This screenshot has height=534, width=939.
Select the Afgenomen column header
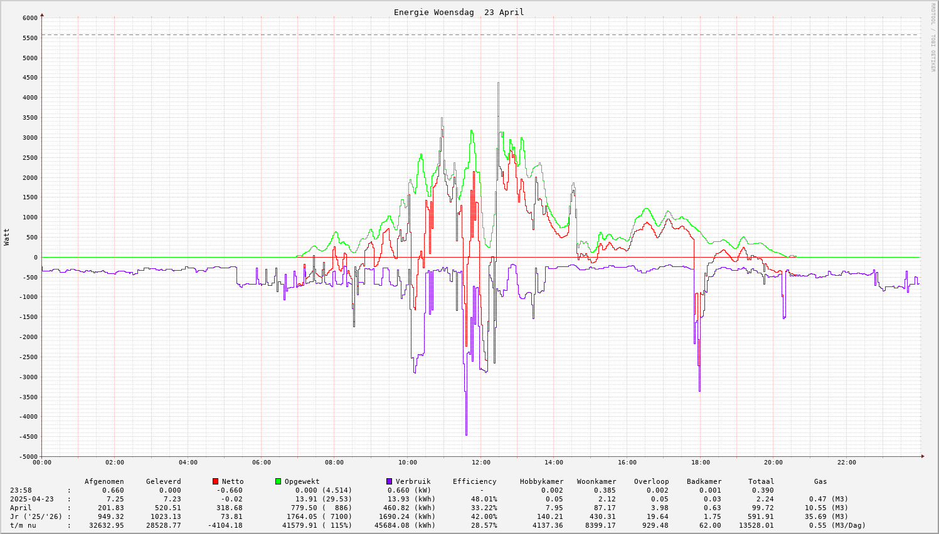click(x=104, y=481)
